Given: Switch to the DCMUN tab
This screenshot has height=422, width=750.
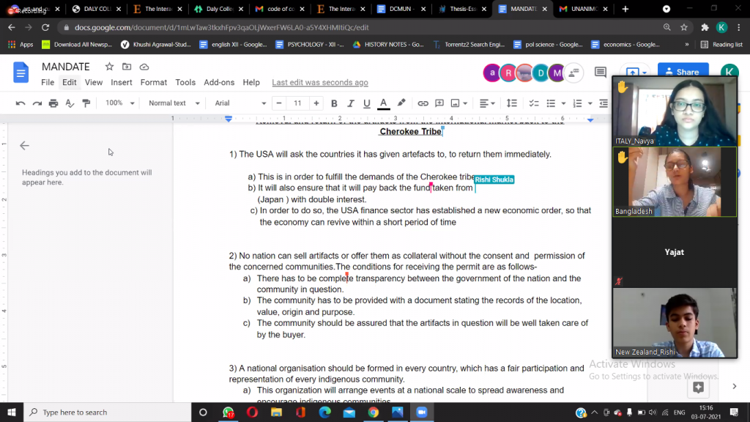Looking at the screenshot, I should (x=401, y=9).
